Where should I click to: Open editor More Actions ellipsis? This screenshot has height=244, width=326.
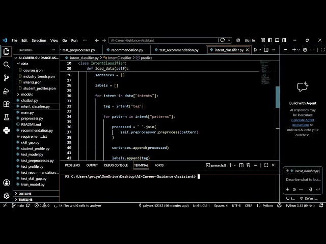click(x=274, y=50)
